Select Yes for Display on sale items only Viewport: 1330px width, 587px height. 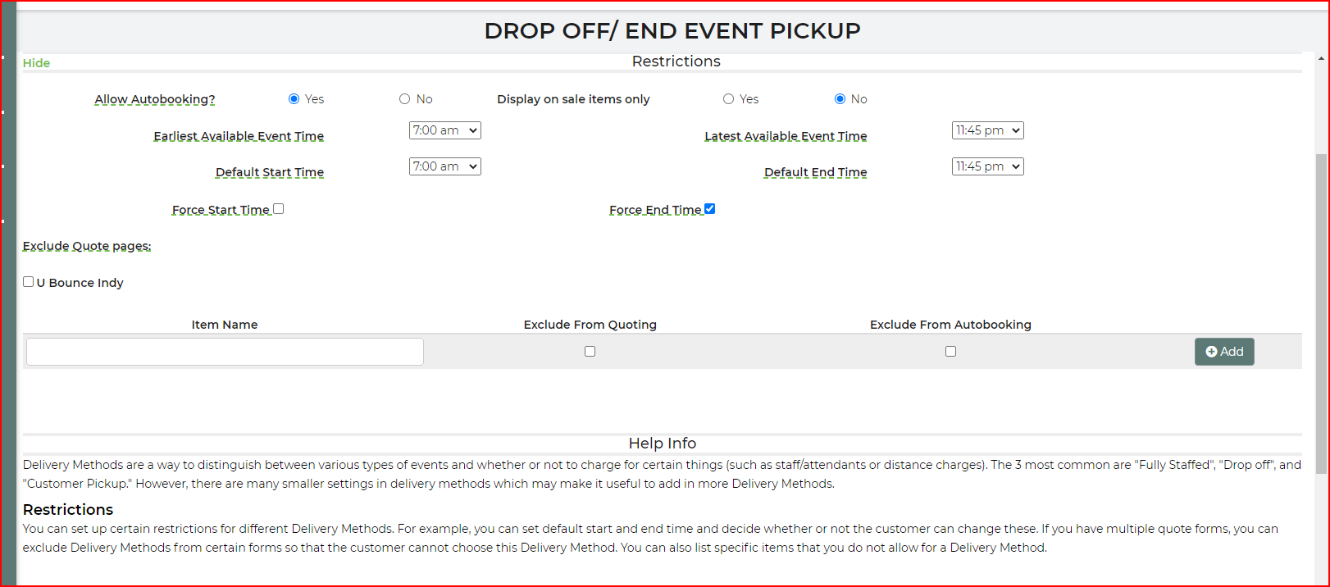[x=728, y=99]
